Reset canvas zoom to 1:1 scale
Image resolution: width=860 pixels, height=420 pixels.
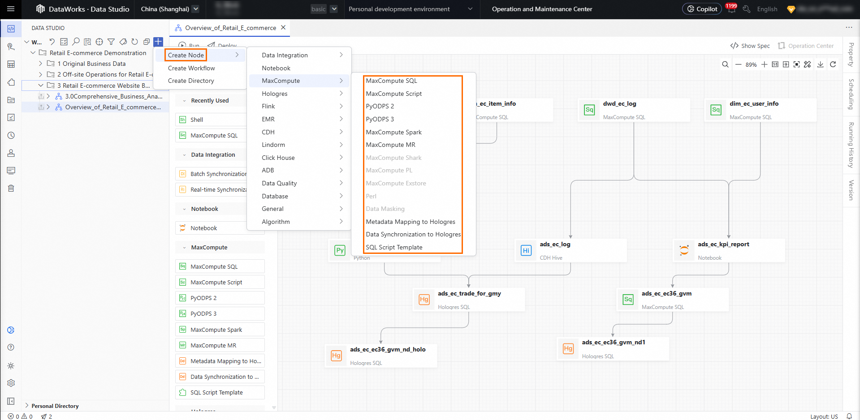(775, 64)
